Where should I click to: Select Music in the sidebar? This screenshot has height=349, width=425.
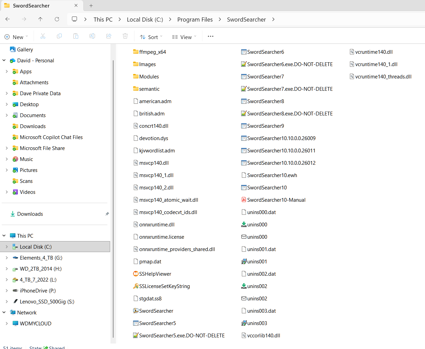pos(26,159)
